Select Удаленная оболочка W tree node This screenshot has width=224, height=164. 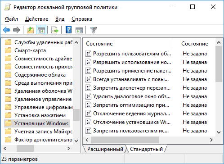click(x=43, y=91)
